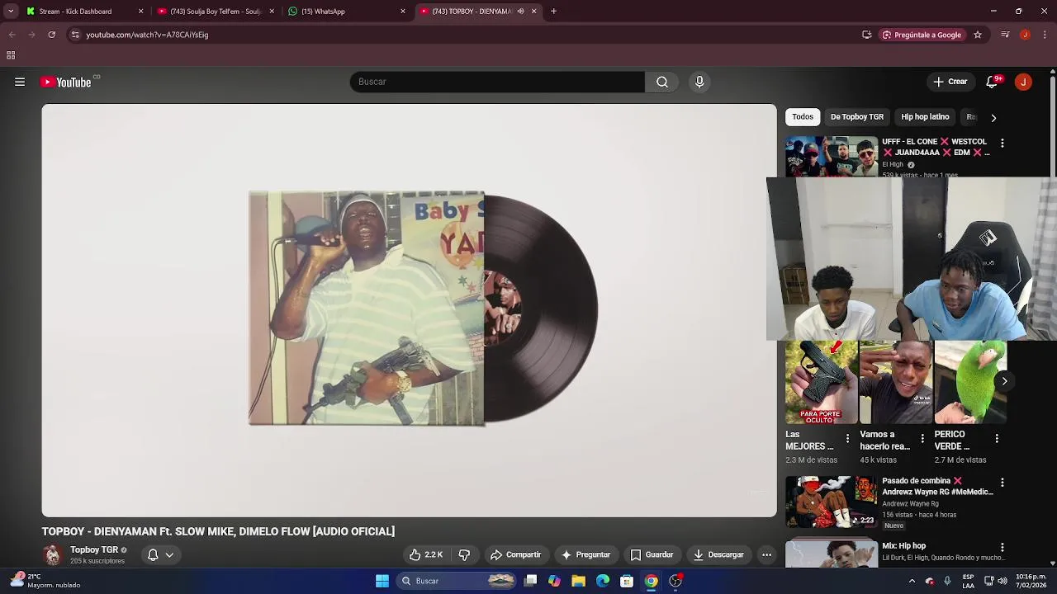Open options for Pasado de combina video
Viewport: 1057px width, 594px height.
tap(1002, 483)
